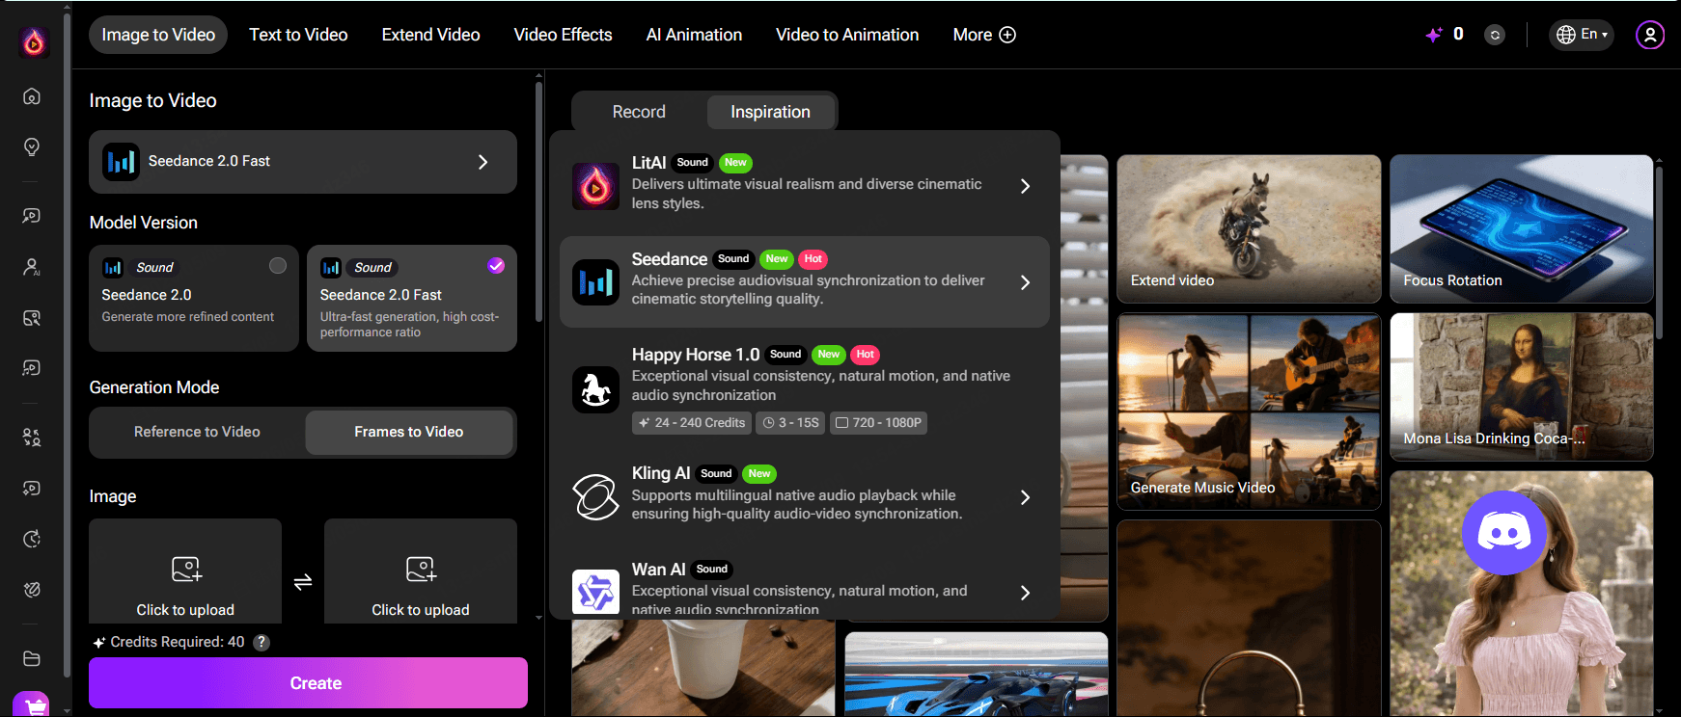
Task: Click the face swap two-person sidebar icon
Action: tap(32, 438)
